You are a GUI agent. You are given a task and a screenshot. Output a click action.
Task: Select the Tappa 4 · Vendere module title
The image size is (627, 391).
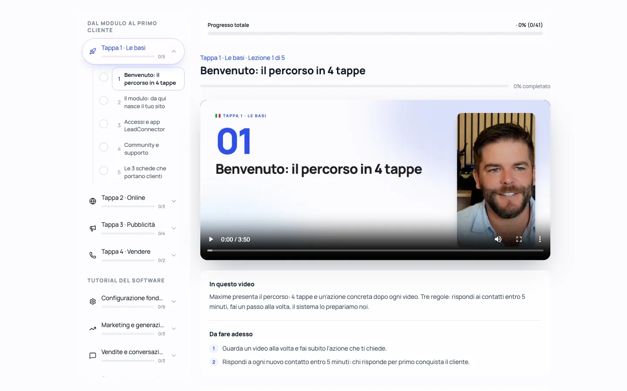click(x=126, y=252)
